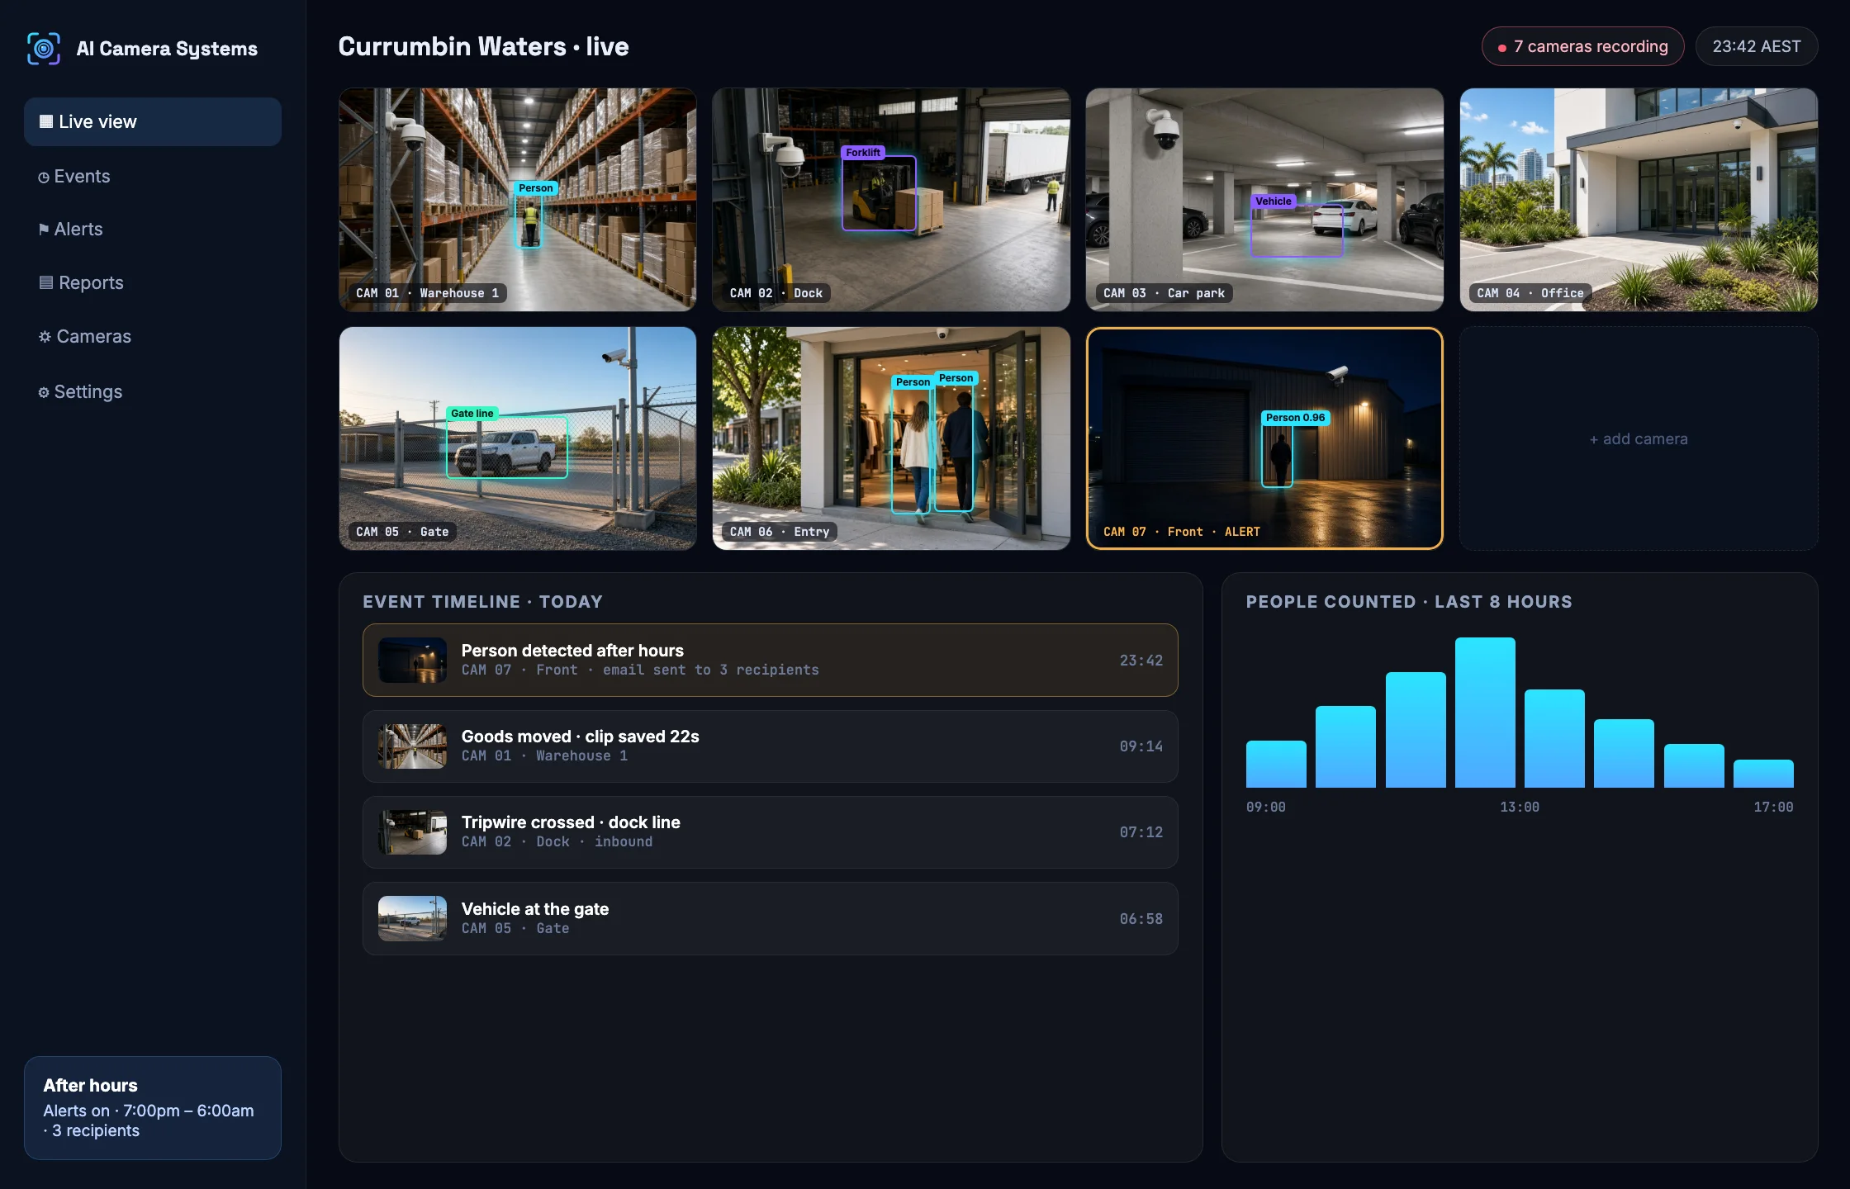Open the Reports page
This screenshot has width=1850, height=1189.
click(x=153, y=283)
